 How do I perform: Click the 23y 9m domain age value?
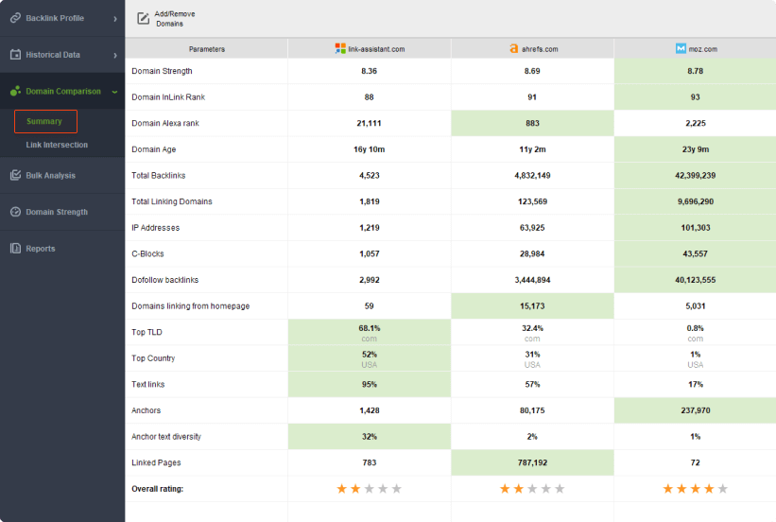(696, 149)
